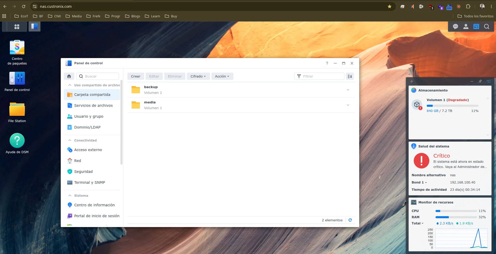Select the backup shared folder row

click(241, 90)
